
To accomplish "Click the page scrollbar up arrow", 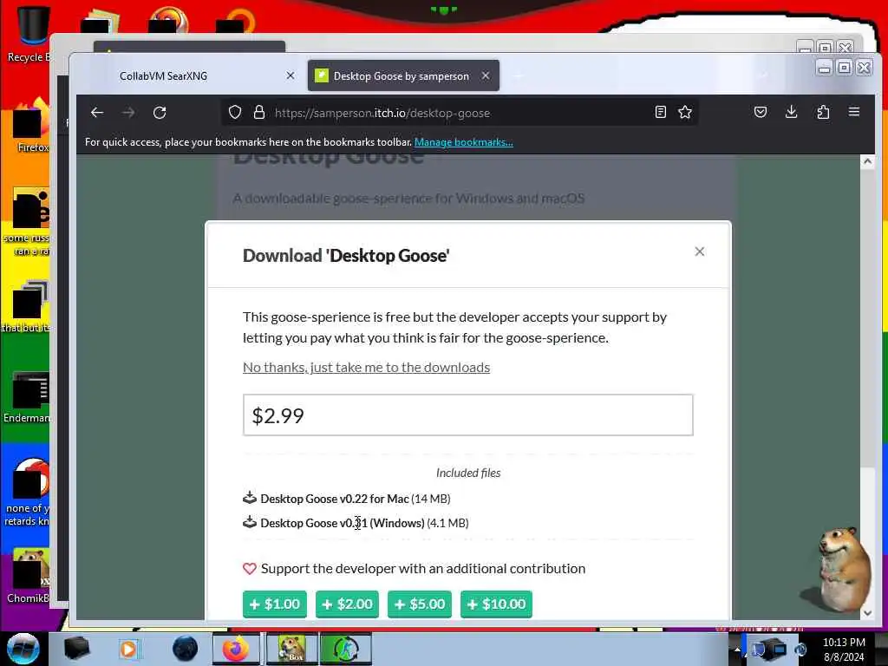I will 867,161.
